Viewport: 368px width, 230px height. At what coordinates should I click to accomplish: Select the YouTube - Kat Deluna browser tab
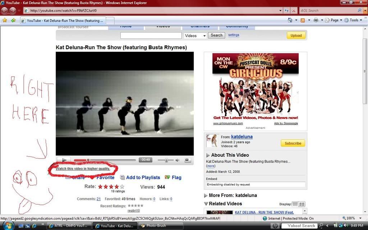[x=63, y=20]
